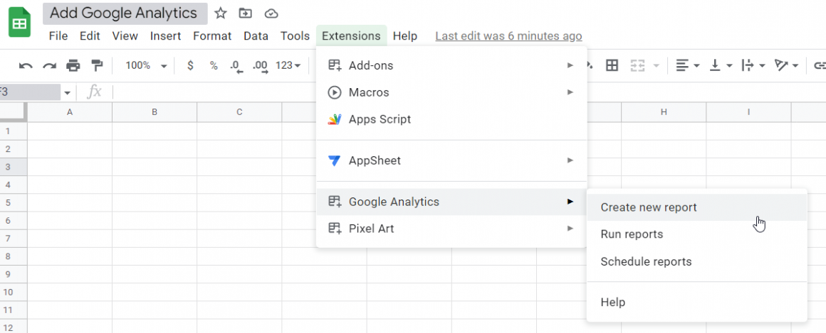The height and width of the screenshot is (333, 826).
Task: Open the zoom 100% dropdown
Action: [x=146, y=65]
